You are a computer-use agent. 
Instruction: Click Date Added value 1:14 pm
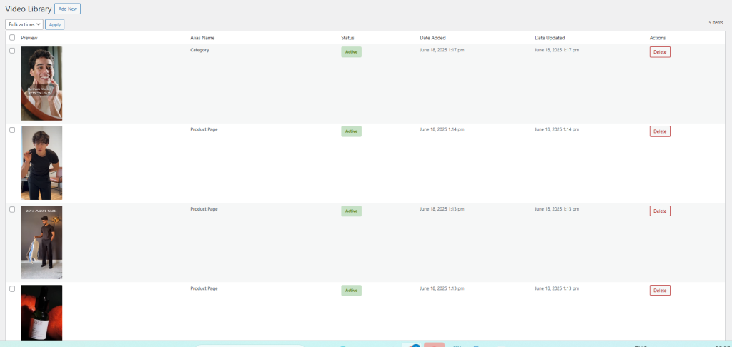(442, 129)
